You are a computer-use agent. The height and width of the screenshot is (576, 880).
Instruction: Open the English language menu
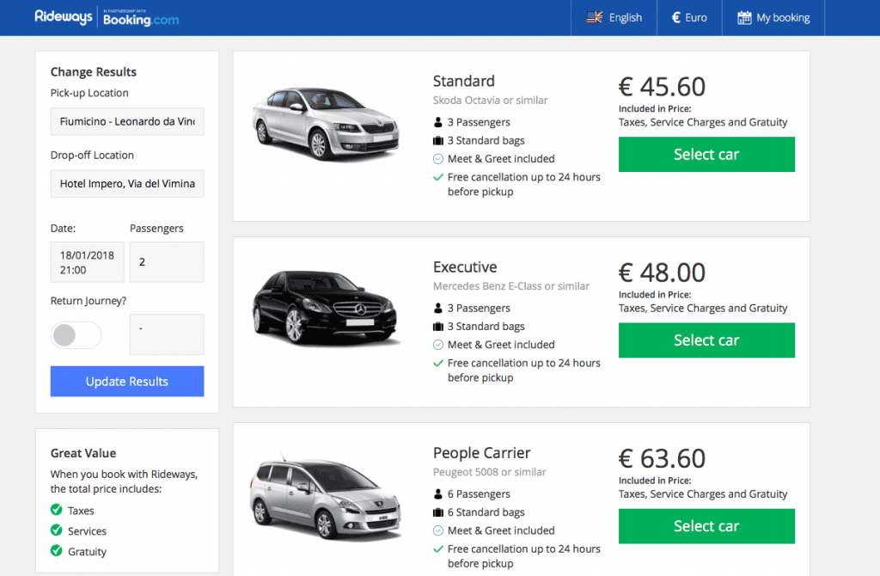[x=614, y=17]
